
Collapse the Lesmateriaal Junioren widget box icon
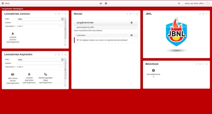59,14
